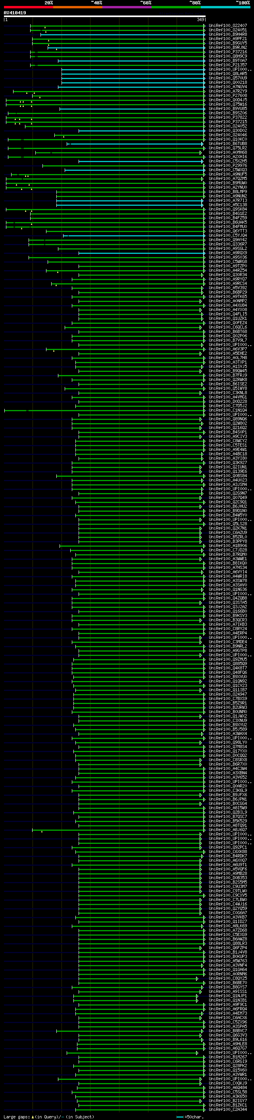The height and width of the screenshot is (1120, 254).
Task: Select hit label UniRef100_Q0D4J5
Action: click(227, 100)
